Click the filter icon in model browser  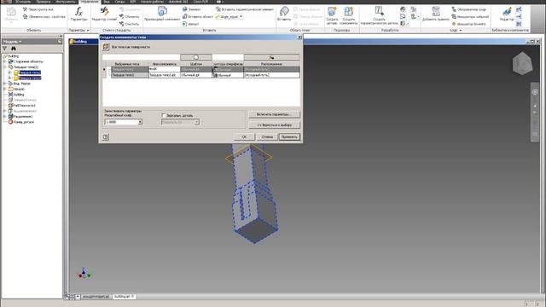point(5,49)
